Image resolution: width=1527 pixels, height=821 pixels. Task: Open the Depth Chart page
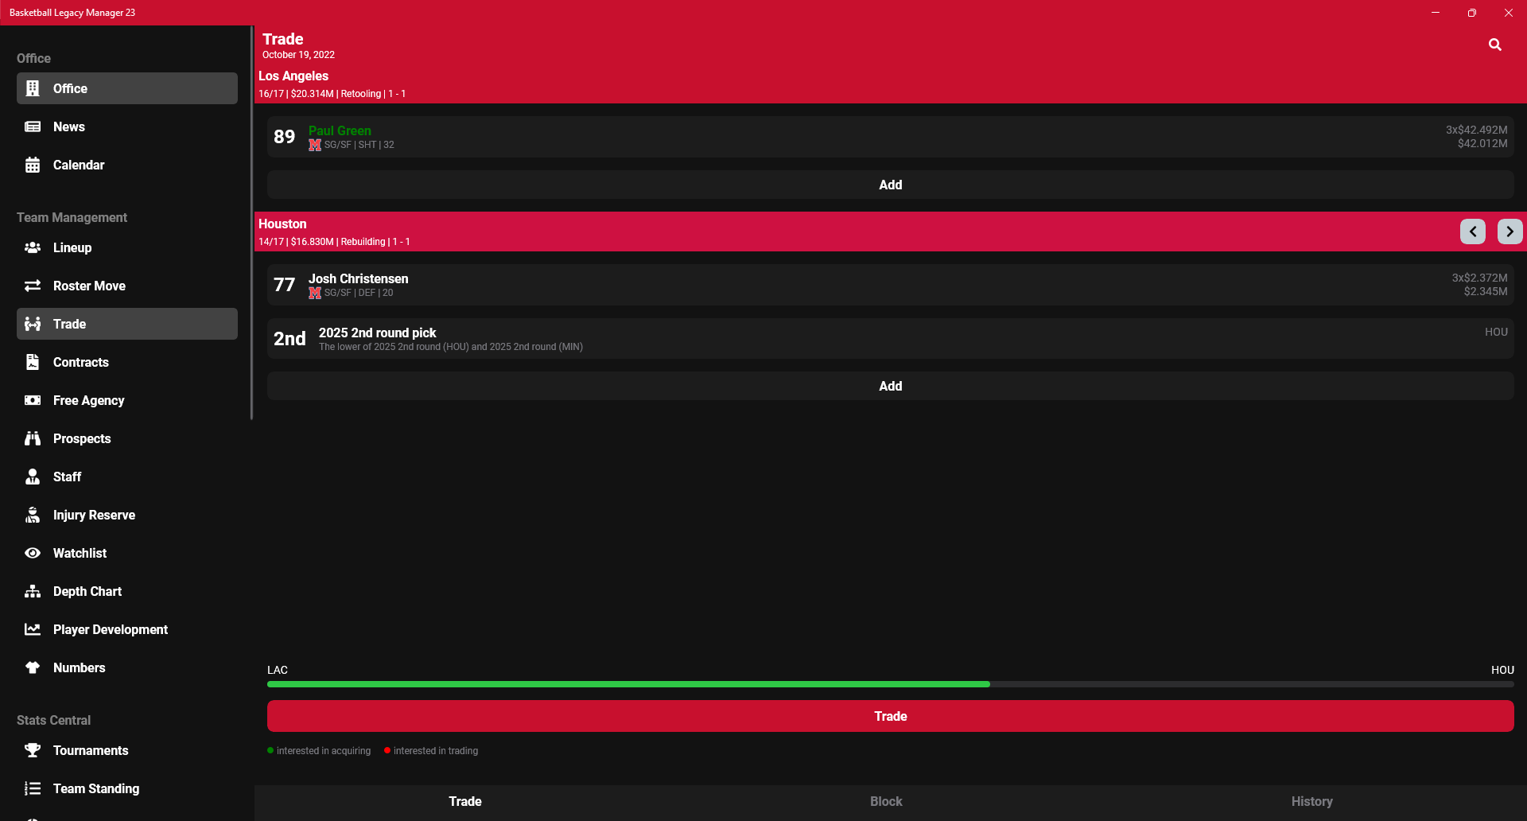[127, 591]
